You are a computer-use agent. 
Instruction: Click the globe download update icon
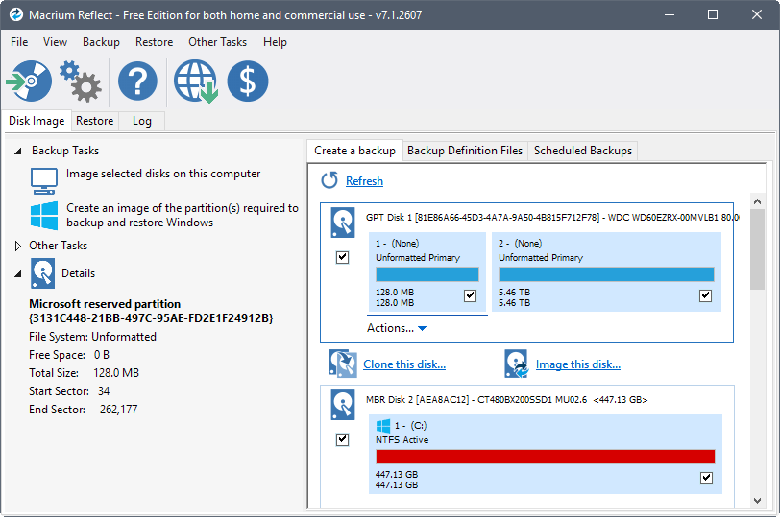195,82
